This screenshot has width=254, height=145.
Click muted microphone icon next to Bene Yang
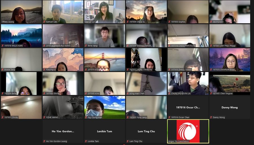click(86, 46)
